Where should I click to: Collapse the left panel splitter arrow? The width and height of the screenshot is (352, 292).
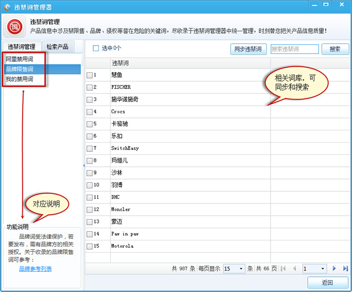coord(84,165)
